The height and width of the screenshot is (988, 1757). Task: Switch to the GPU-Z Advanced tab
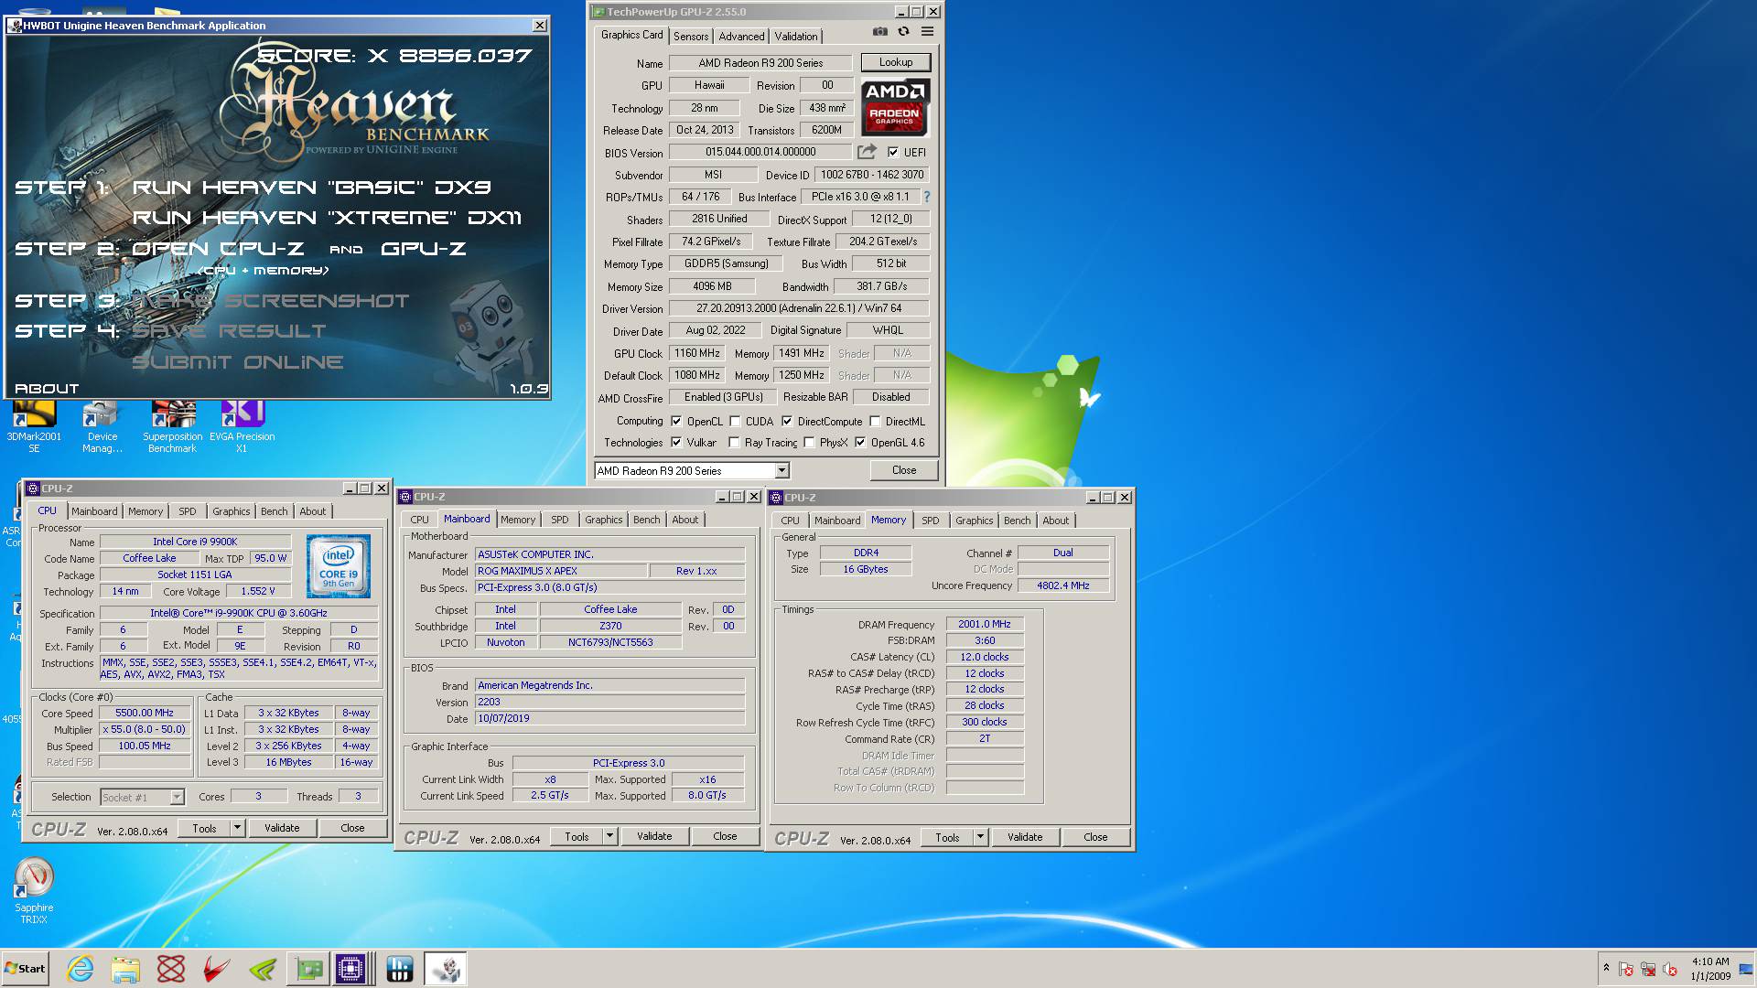click(x=741, y=36)
